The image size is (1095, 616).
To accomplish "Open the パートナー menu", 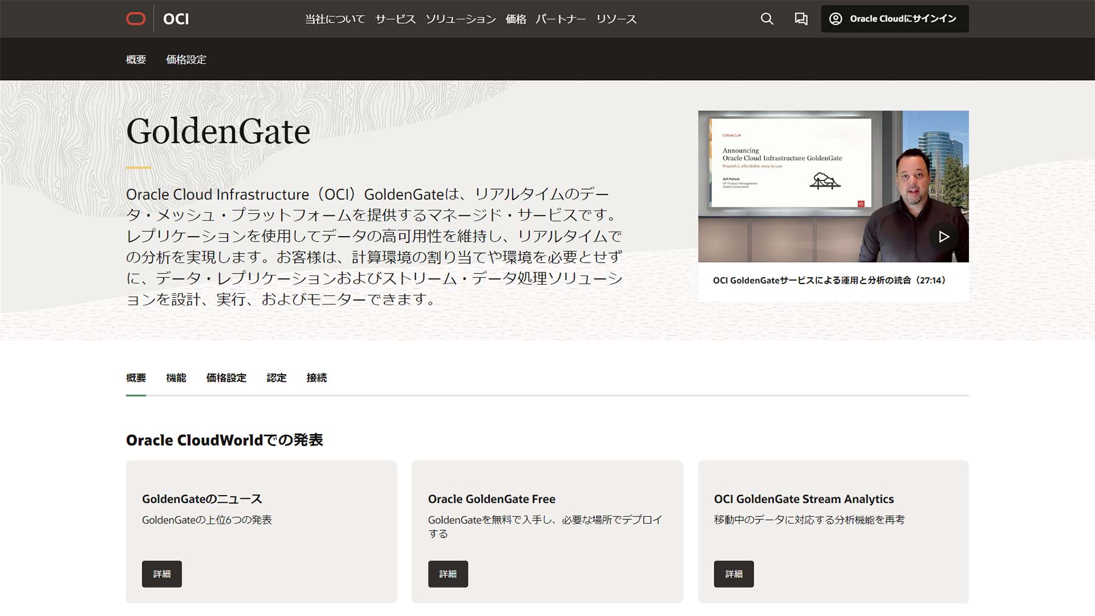I will point(561,19).
